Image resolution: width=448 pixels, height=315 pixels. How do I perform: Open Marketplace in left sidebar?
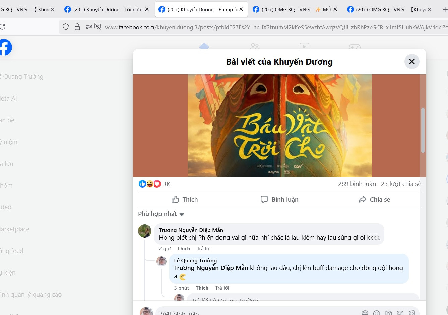click(15, 229)
